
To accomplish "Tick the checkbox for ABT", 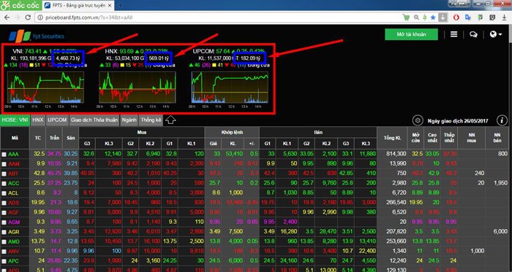I will [4, 174].
